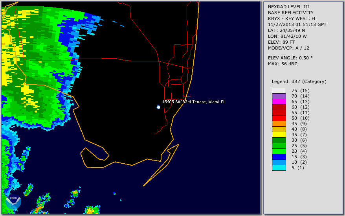Click the 70 dBZ purple legend swatch
This screenshot has height=216, width=345.
[x=279, y=96]
